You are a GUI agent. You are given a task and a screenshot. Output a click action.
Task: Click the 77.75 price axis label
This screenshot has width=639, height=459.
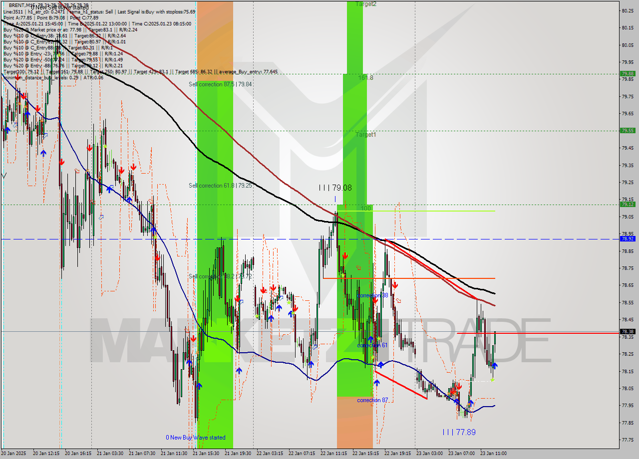pyautogui.click(x=628, y=440)
